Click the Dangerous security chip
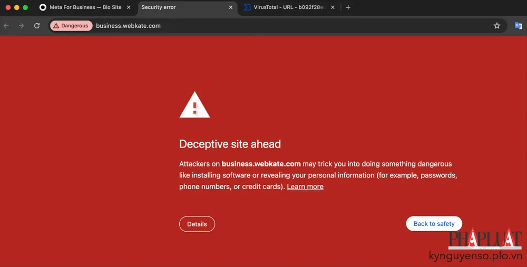The height and width of the screenshot is (267, 527). click(x=71, y=26)
